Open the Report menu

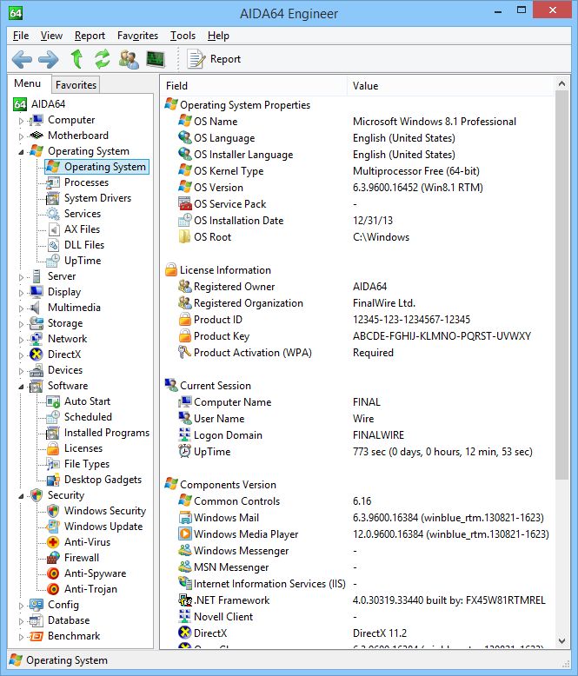point(90,36)
